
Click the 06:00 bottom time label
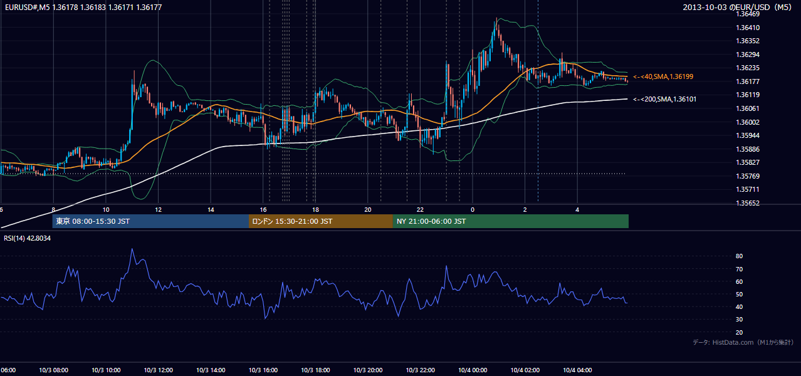8,370
